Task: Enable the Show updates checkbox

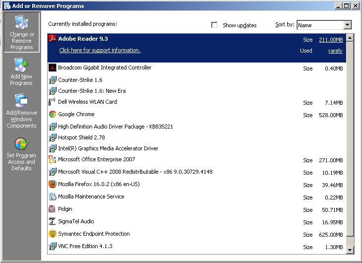Action: click(215, 25)
